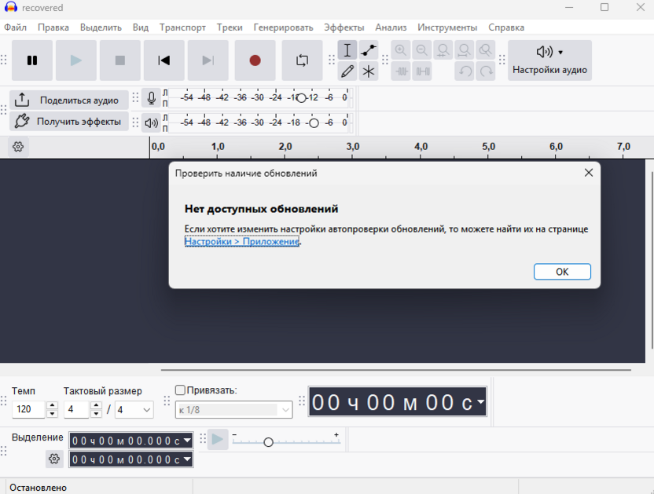The width and height of the screenshot is (654, 494).
Task: Click the Темп value input field
Action: coord(29,409)
